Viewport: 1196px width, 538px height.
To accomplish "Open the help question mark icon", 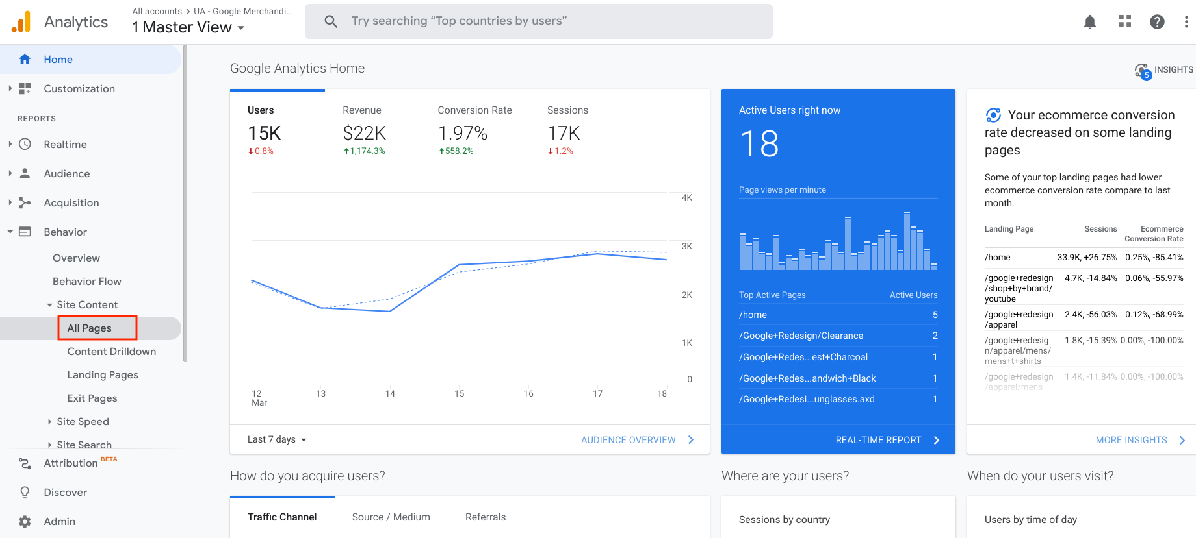I will point(1157,21).
